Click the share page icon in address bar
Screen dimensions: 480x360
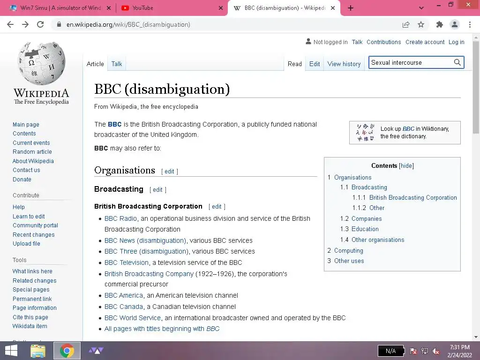tap(406, 24)
